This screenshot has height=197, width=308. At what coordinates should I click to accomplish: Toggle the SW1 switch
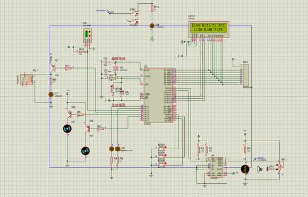[134, 17]
